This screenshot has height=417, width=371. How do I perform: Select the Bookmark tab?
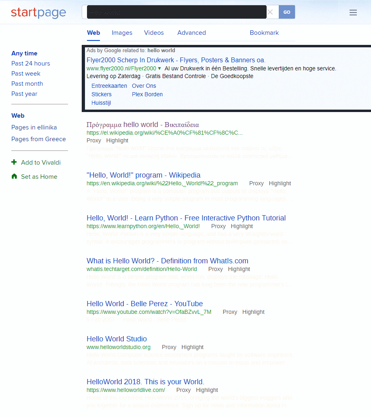point(264,33)
